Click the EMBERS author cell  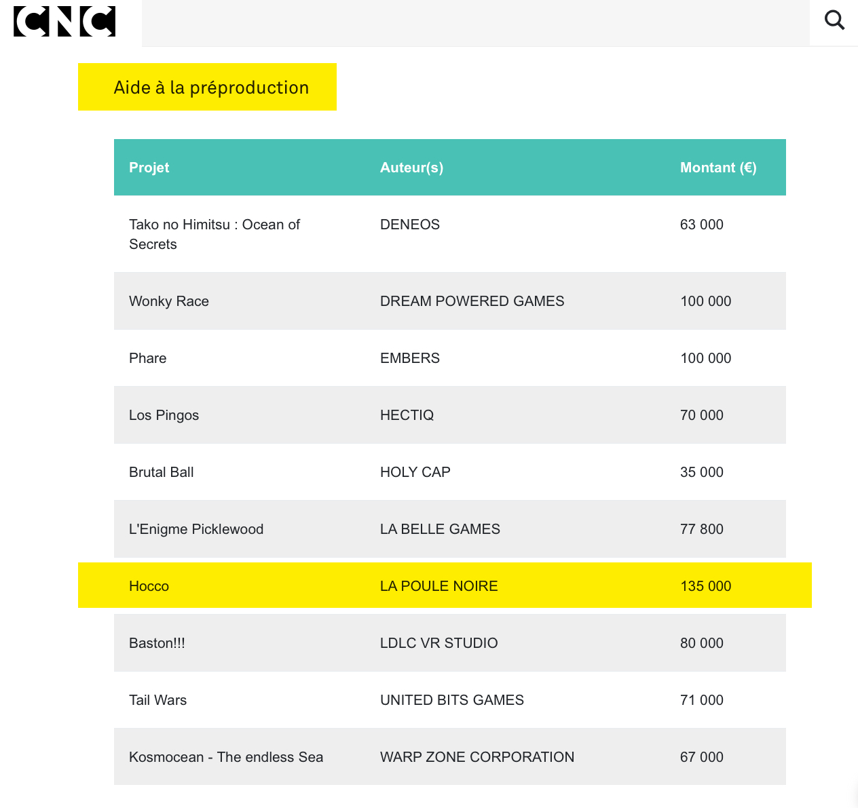point(410,358)
